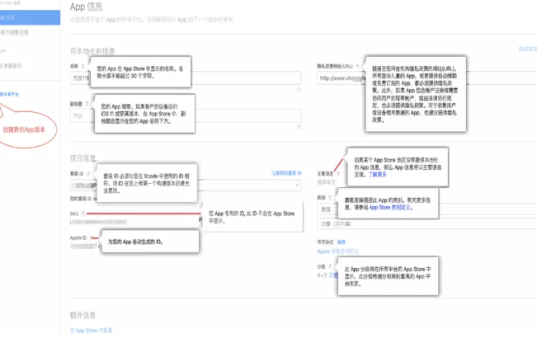Click the 在 App Store 中查看 link

coord(91,331)
